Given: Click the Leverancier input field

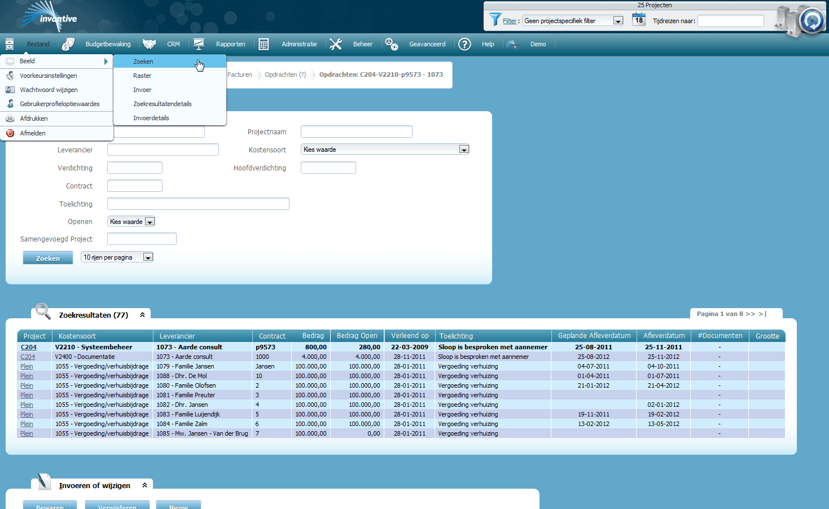Looking at the screenshot, I should coord(163,150).
